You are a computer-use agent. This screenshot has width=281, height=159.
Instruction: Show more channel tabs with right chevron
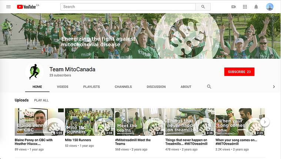tap(274, 87)
